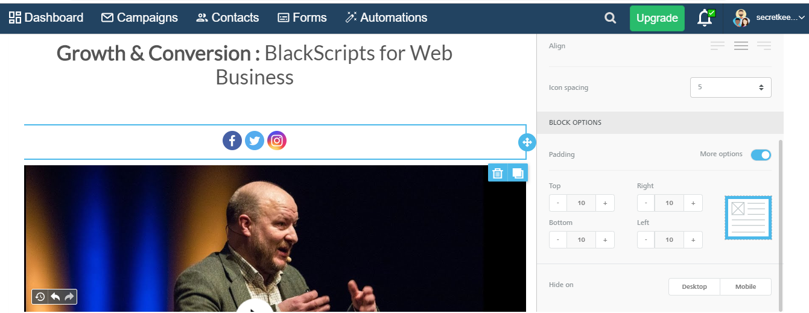Navigate to Forms
809x313 pixels.
click(302, 17)
